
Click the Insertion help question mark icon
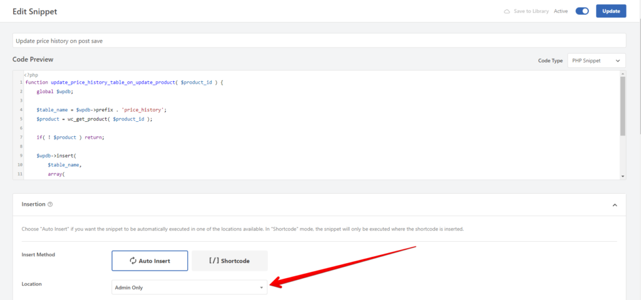click(50, 204)
